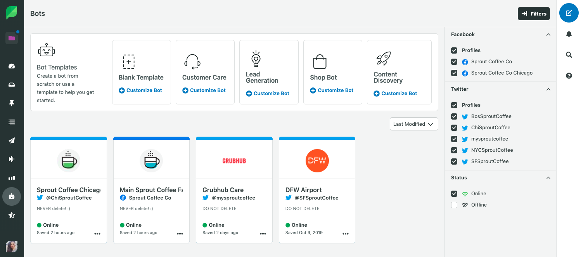This screenshot has height=257, width=581.
Task: Click Customize Bot under Customer Care
Action: [204, 90]
